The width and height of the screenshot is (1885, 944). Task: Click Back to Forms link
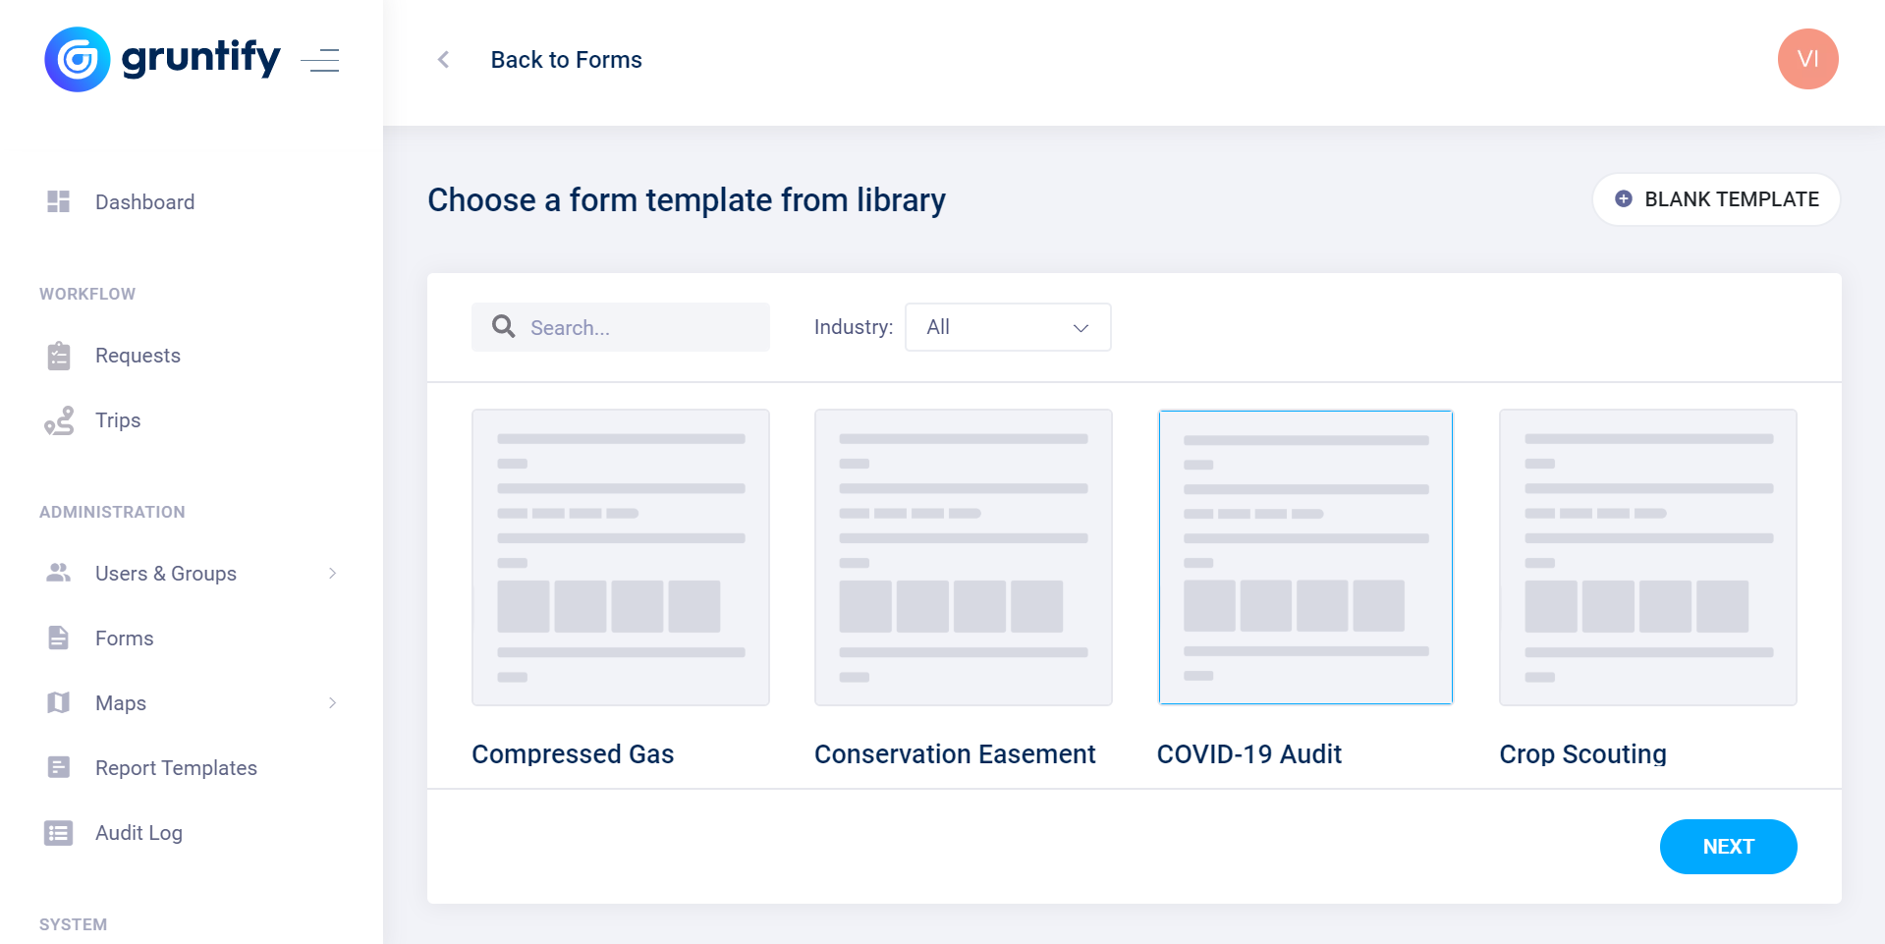coord(566,60)
